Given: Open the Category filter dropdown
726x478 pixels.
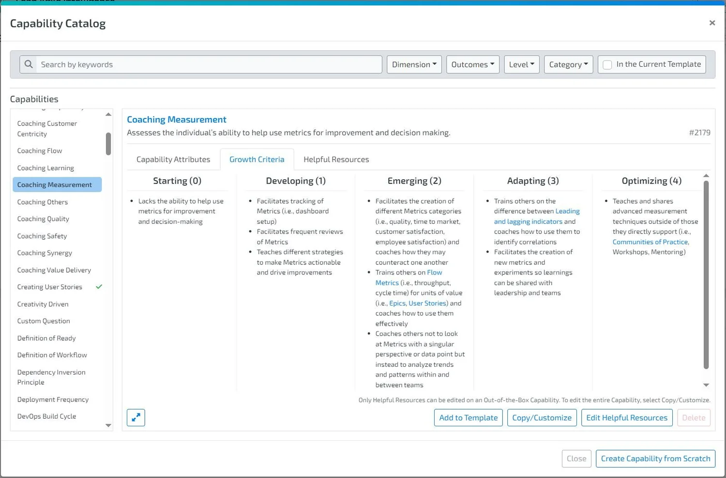Looking at the screenshot, I should (x=568, y=64).
